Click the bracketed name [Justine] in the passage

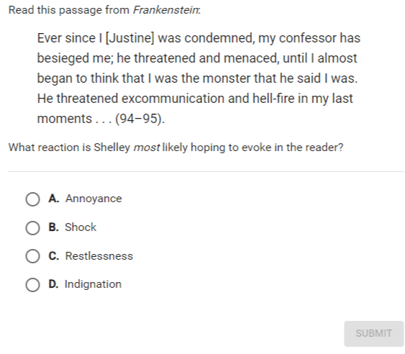pyautogui.click(x=130, y=38)
